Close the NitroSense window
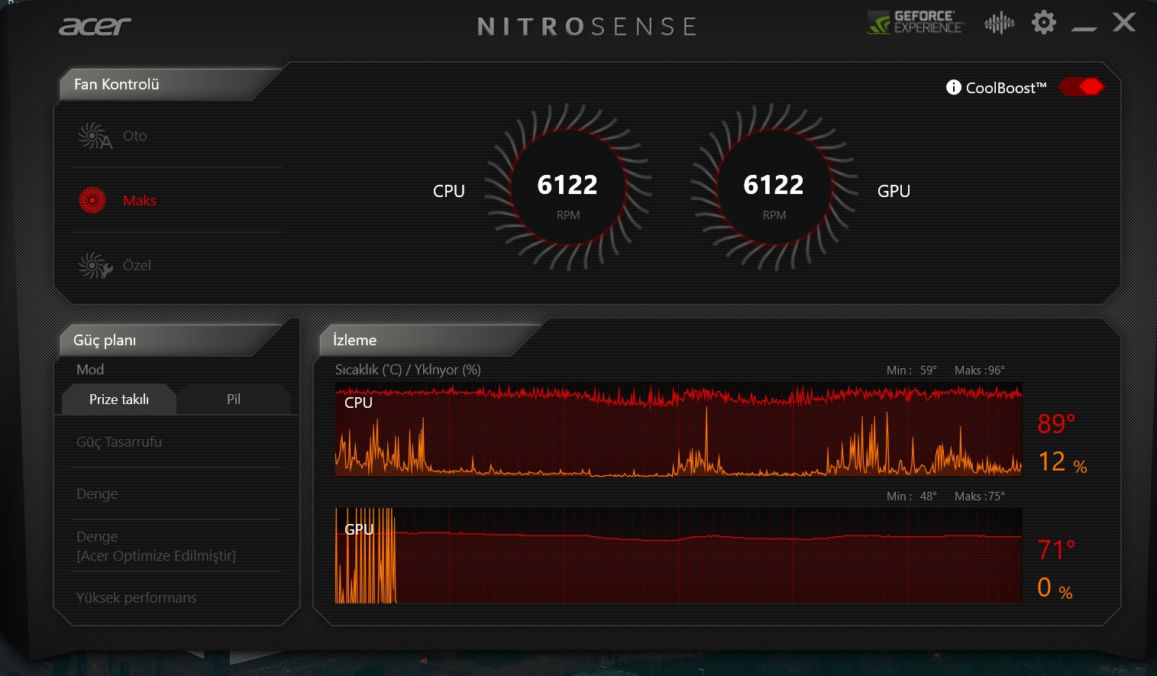1157x676 pixels. 1124,22
